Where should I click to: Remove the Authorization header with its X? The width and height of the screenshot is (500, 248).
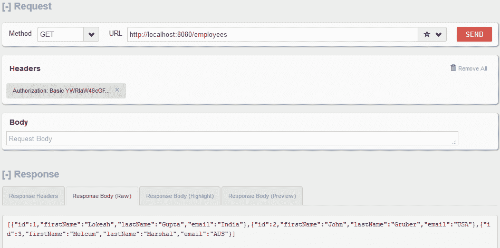(117, 90)
